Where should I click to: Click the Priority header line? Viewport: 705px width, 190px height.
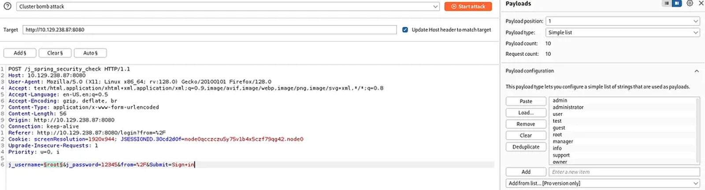[x=33, y=152]
